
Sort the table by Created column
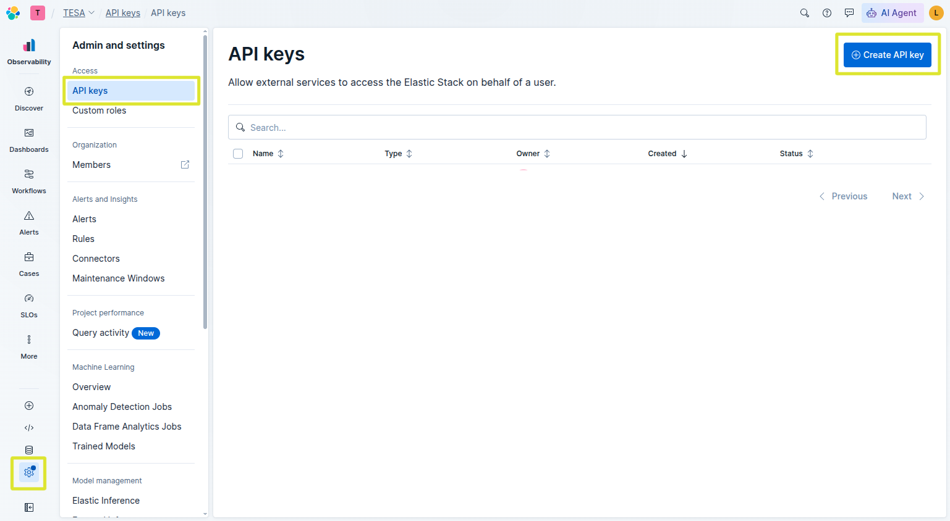click(668, 154)
